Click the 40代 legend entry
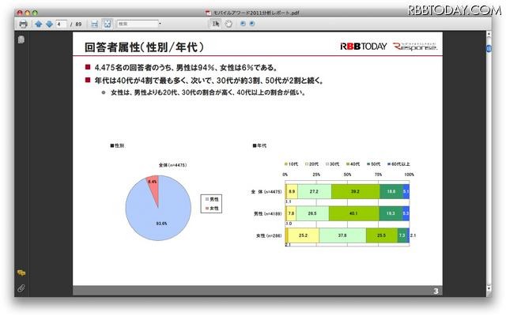Screen dimensions: 506x316 (x=353, y=164)
